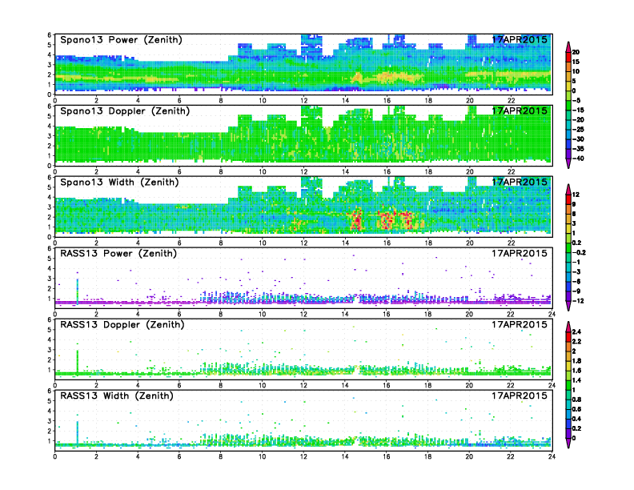Click the y-axis label 6 of the Spano13 Doppler panel
The height and width of the screenshot is (490, 634).
[x=50, y=106]
